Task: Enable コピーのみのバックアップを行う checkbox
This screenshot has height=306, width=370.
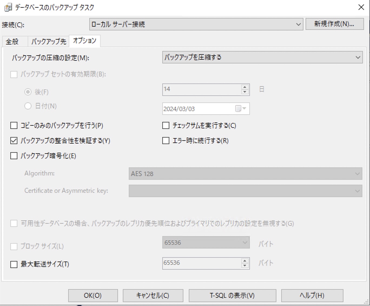Action: (x=14, y=125)
